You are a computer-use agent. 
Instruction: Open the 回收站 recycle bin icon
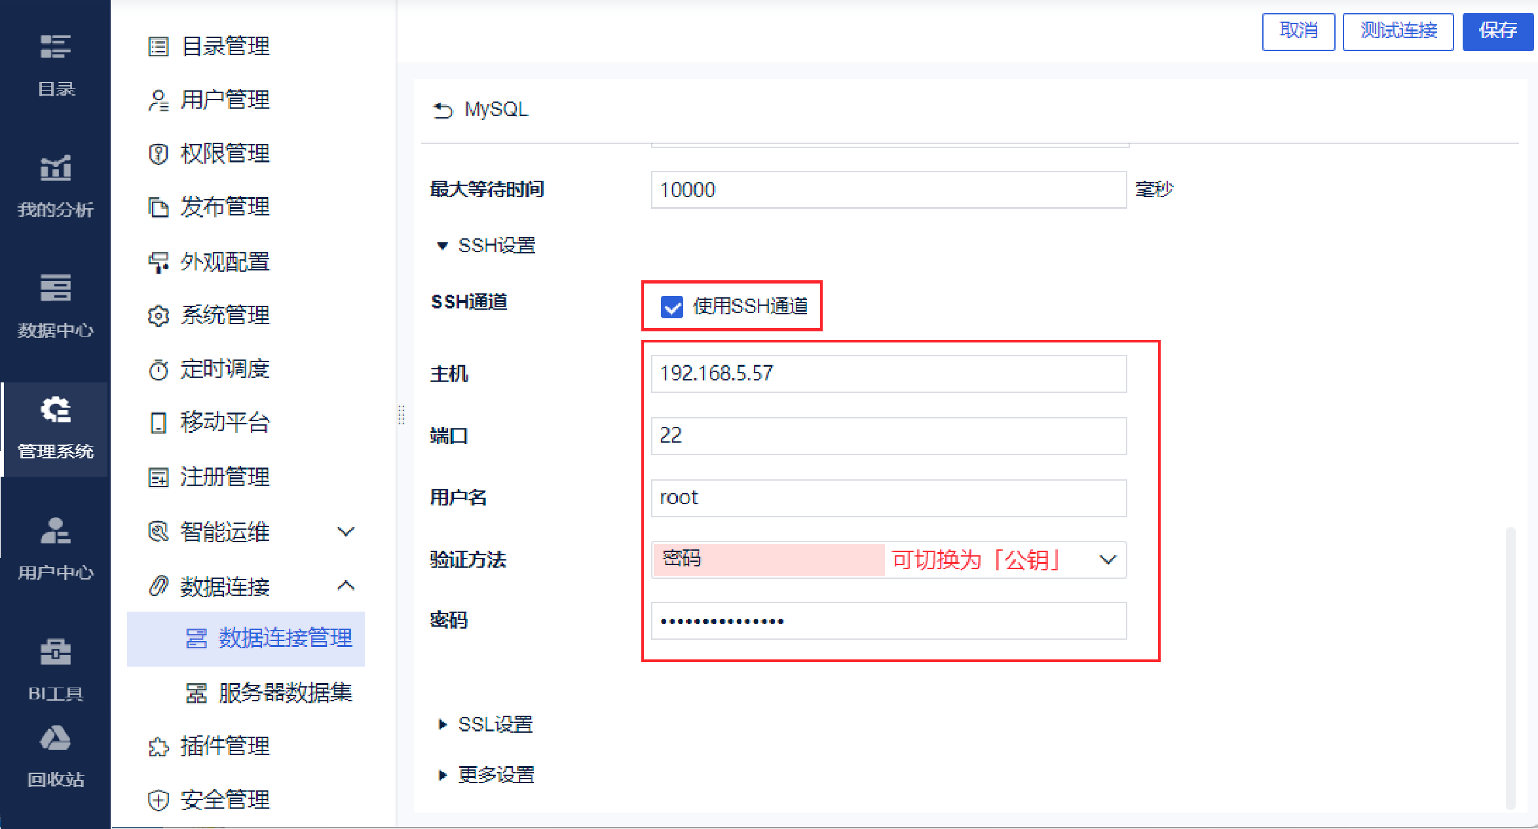56,739
